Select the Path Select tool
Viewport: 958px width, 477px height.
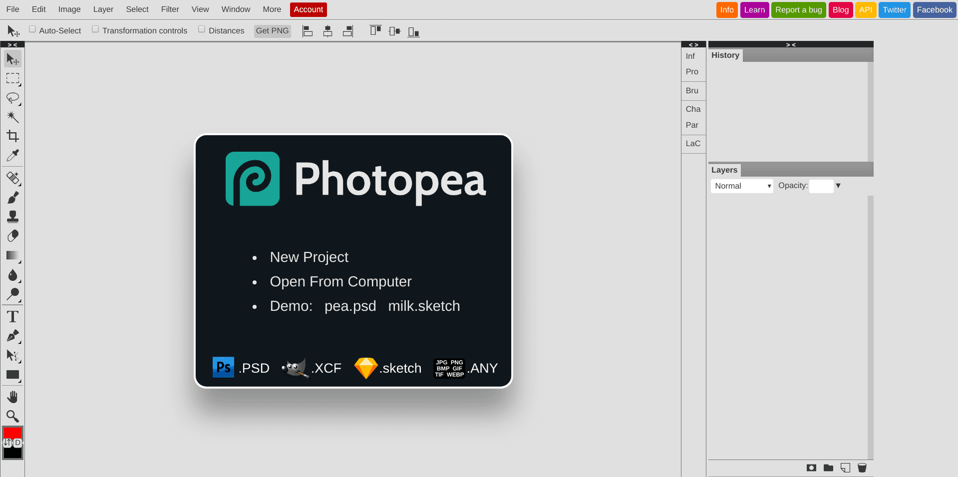point(12,355)
